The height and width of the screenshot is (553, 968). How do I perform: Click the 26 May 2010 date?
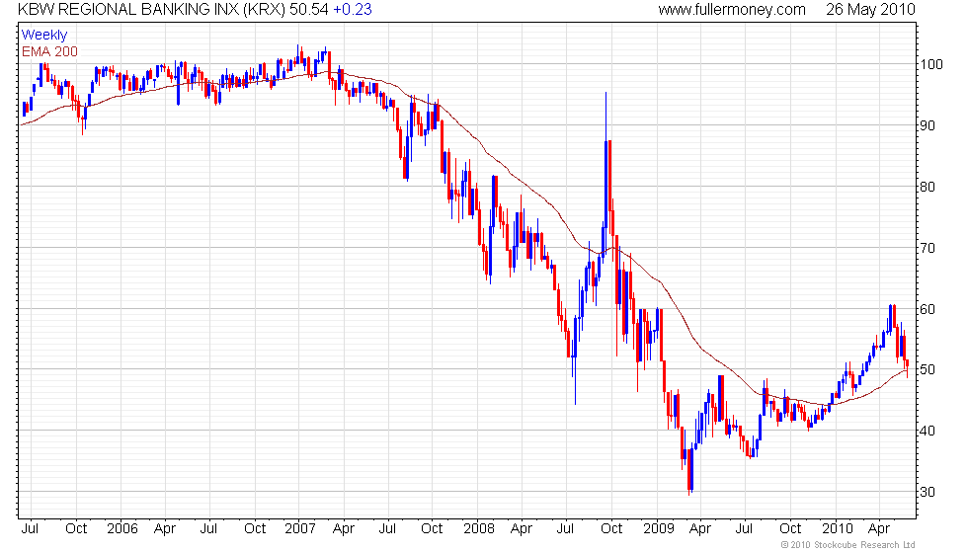tap(870, 10)
